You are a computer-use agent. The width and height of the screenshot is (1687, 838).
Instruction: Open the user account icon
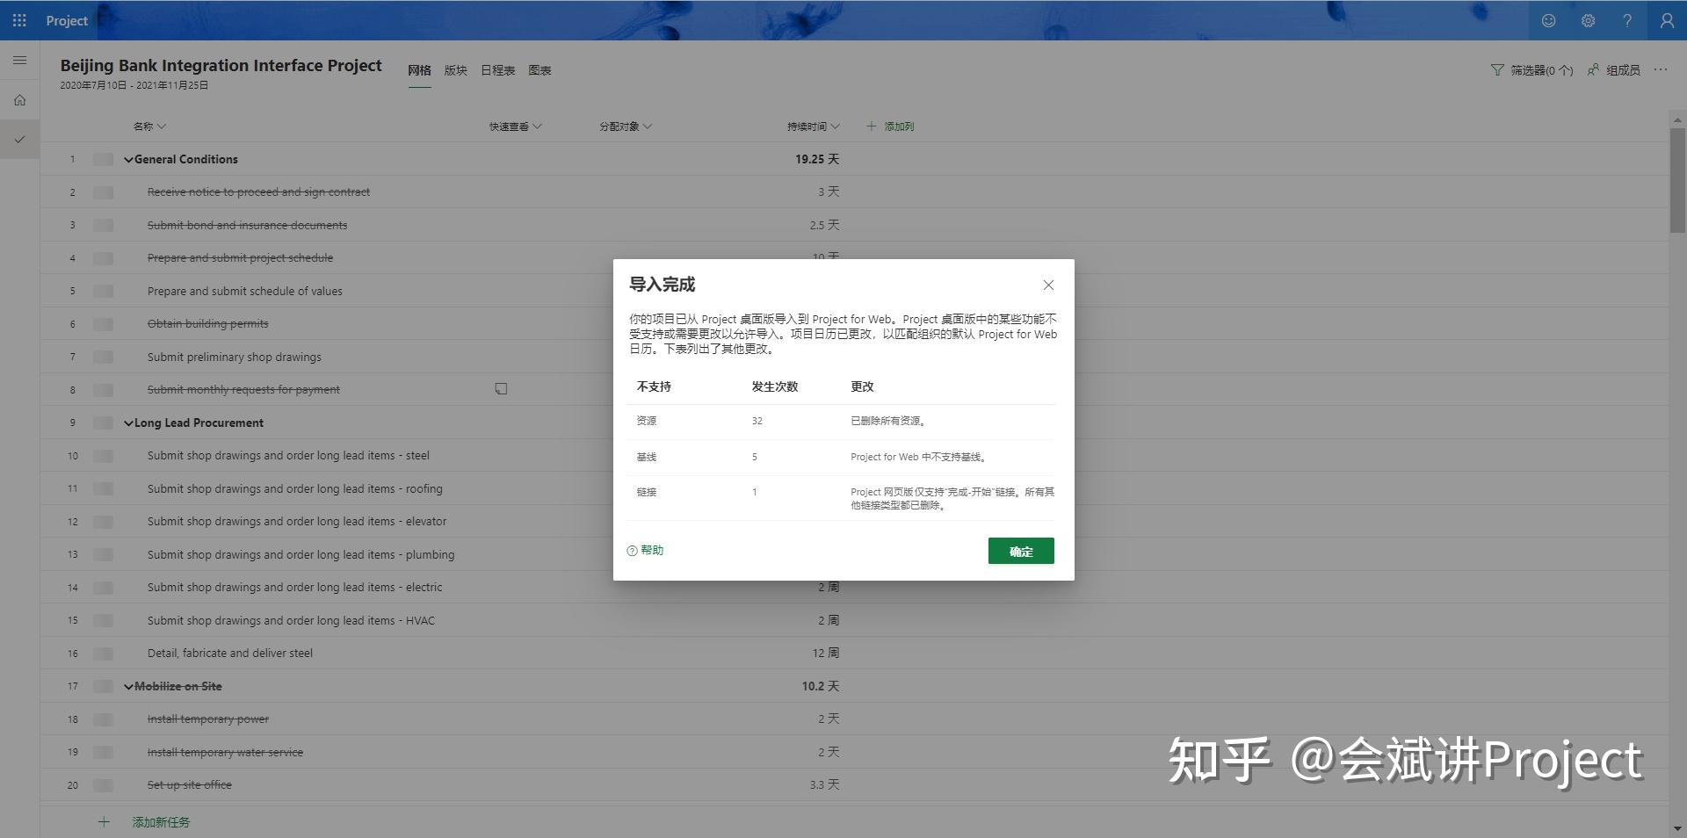1666,20
